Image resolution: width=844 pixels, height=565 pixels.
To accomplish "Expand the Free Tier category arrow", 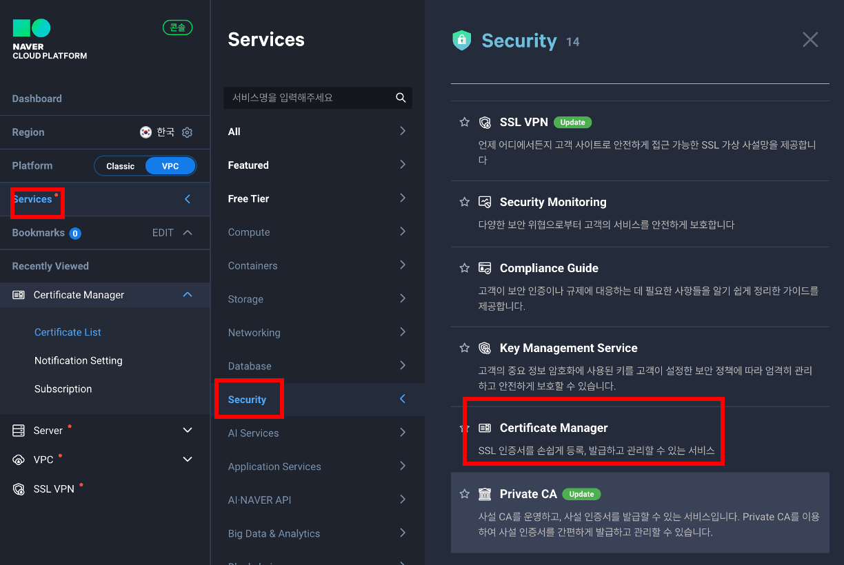I will (x=403, y=198).
